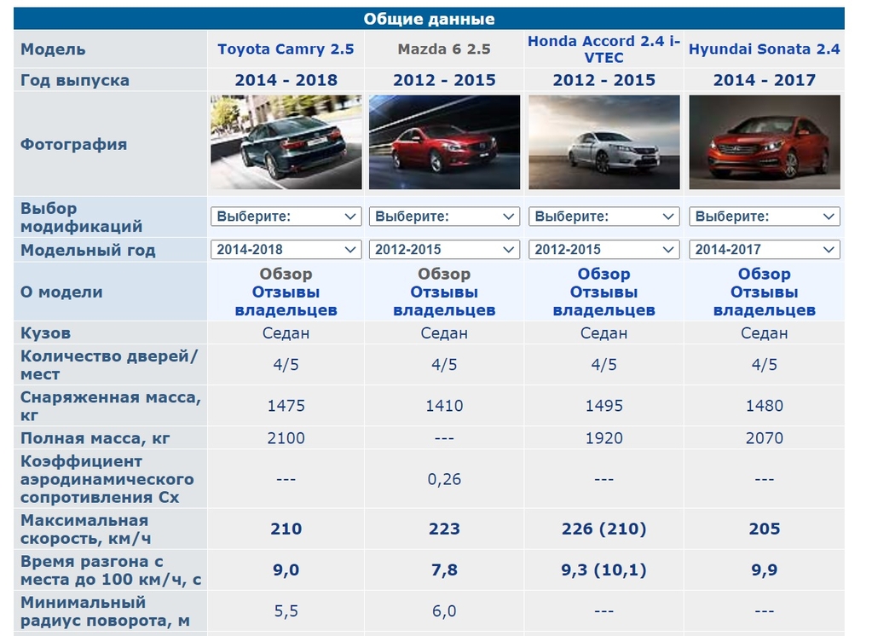Image resolution: width=872 pixels, height=636 pixels.
Task: Click the 'Кузов' row label
Action: (x=45, y=332)
